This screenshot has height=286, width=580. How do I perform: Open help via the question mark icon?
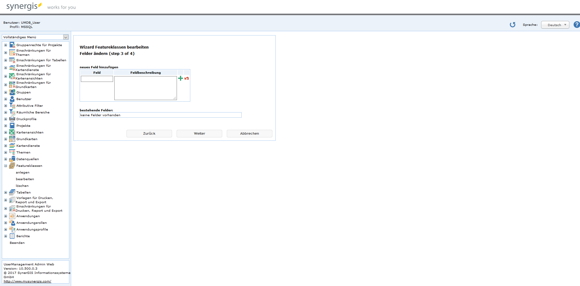(576, 25)
